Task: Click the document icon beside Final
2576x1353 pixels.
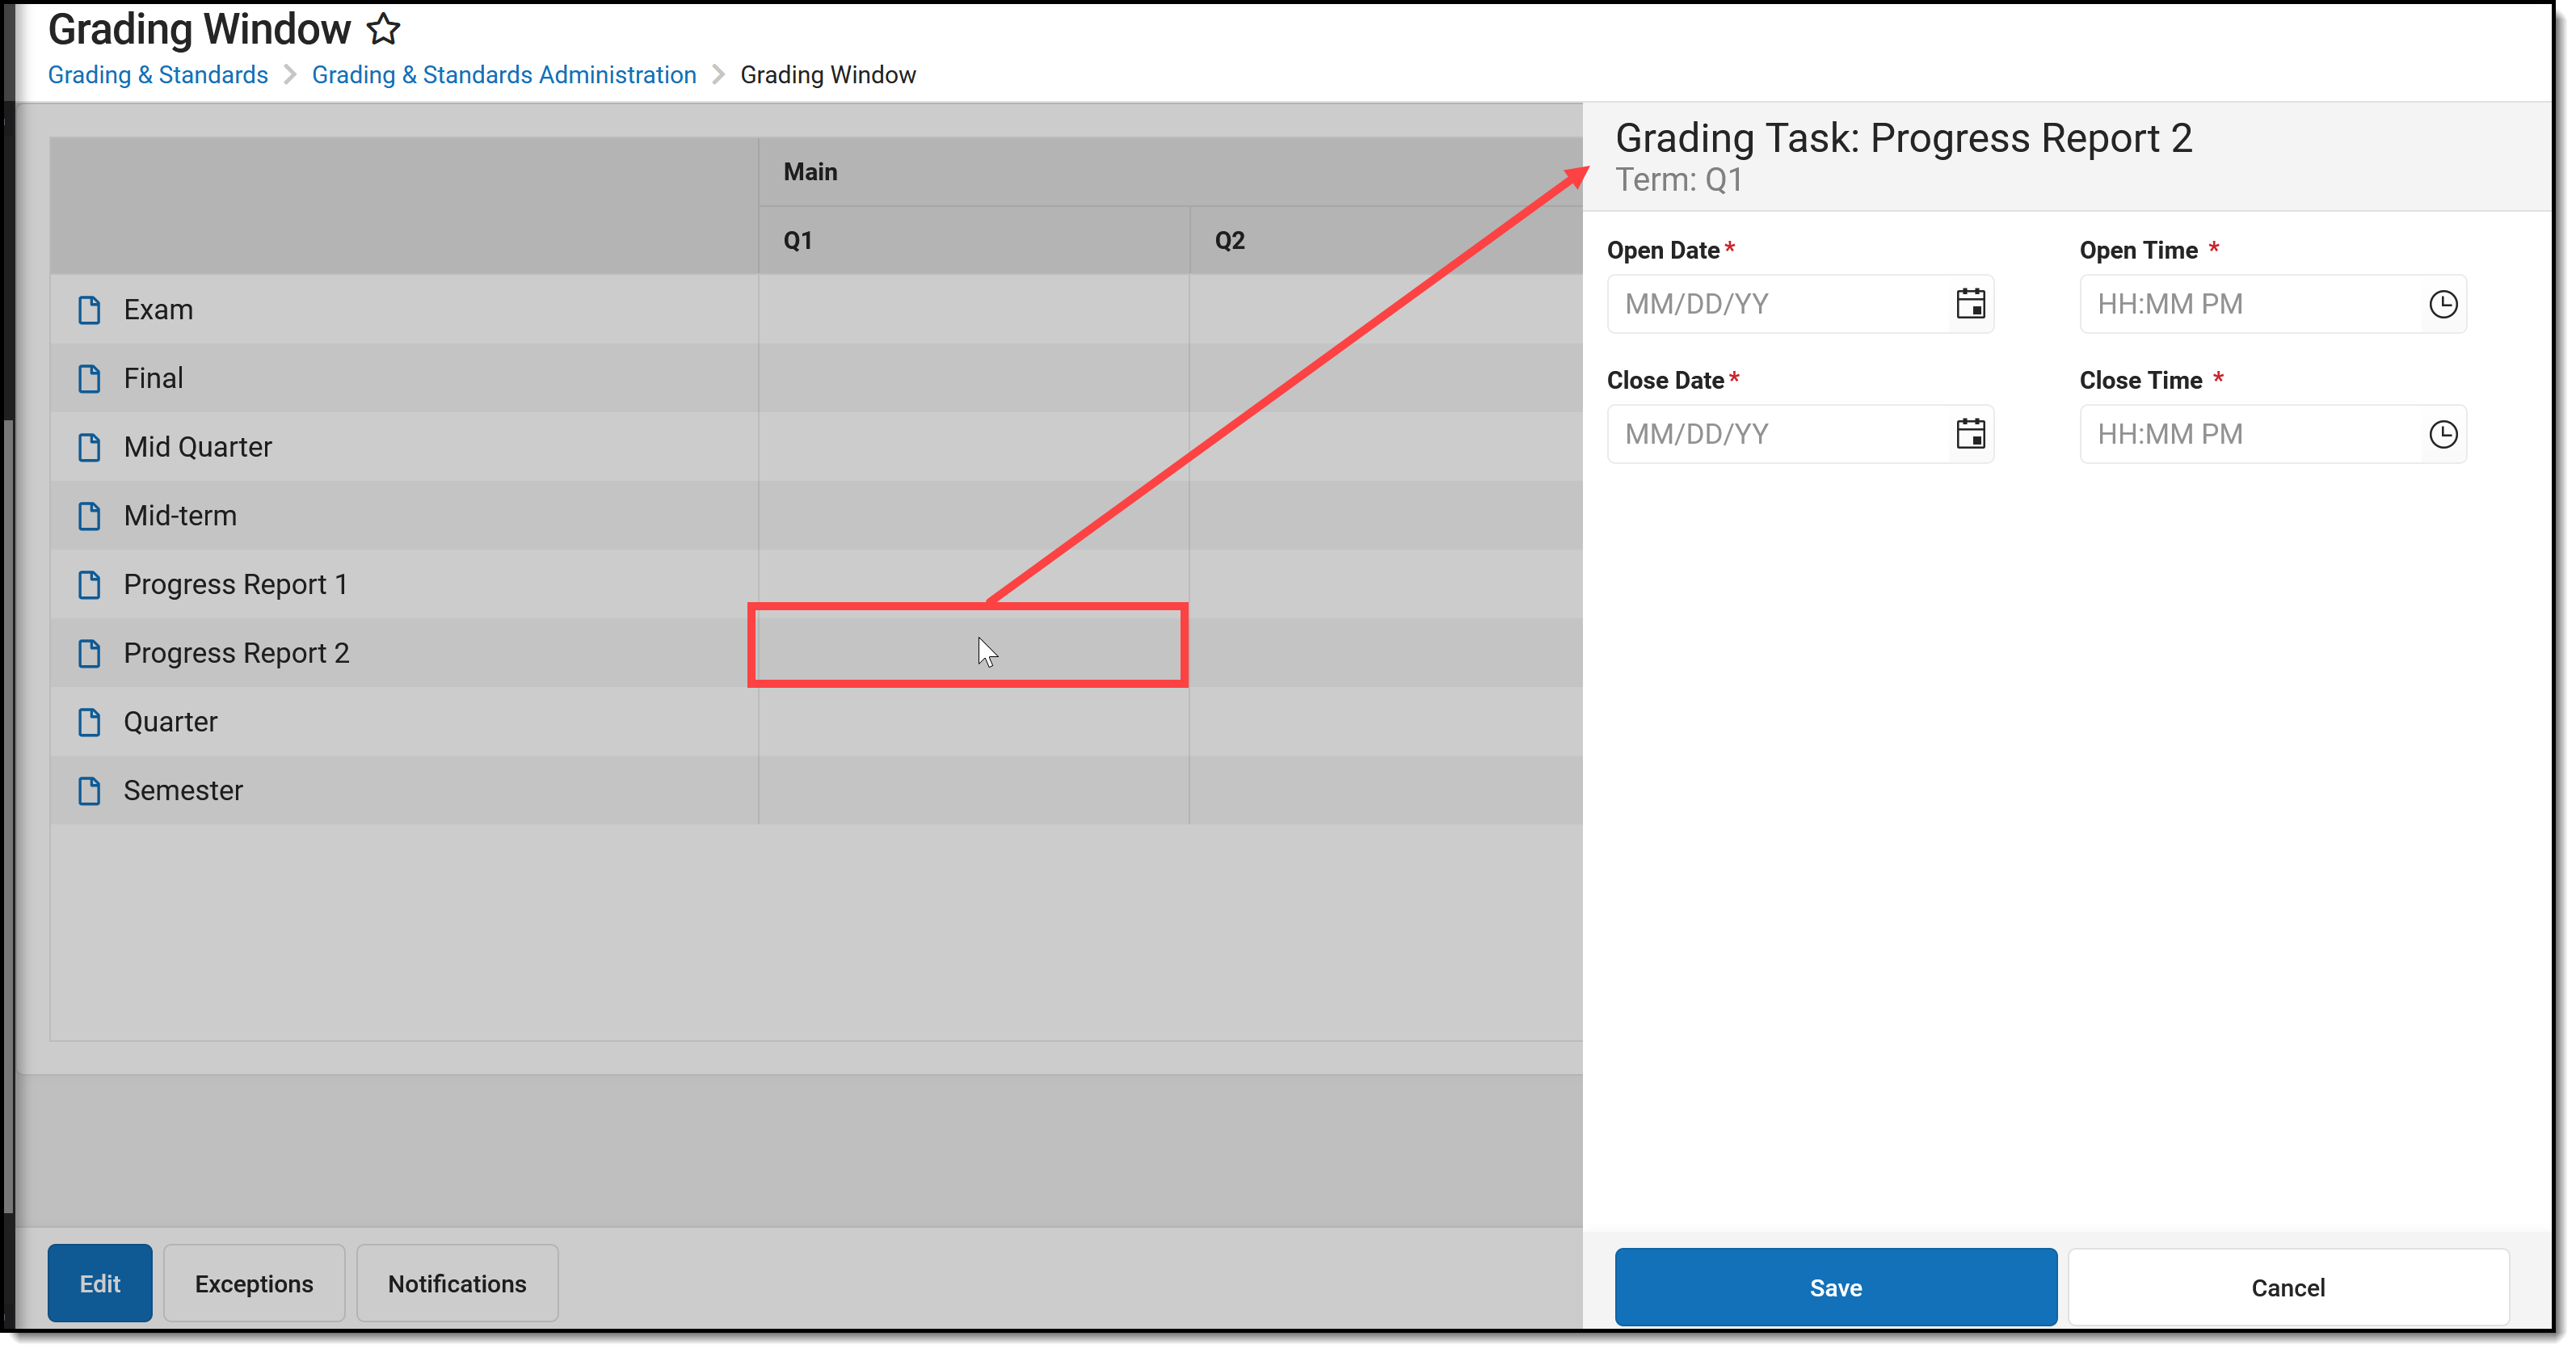Action: [x=90, y=377]
